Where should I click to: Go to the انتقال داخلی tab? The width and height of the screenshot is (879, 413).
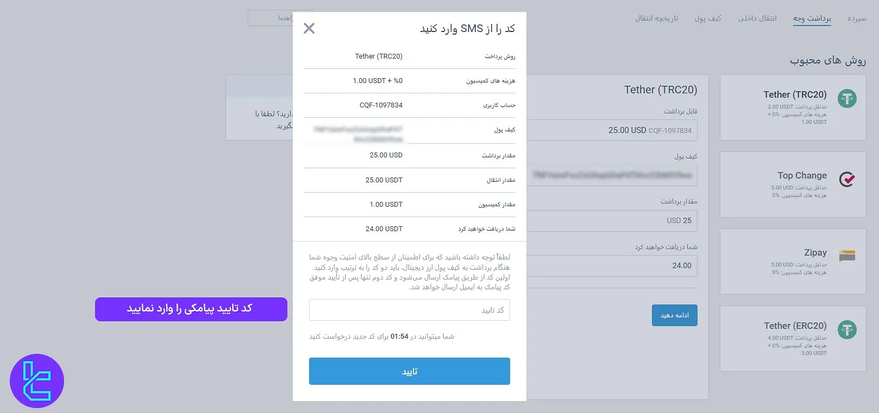(x=757, y=18)
